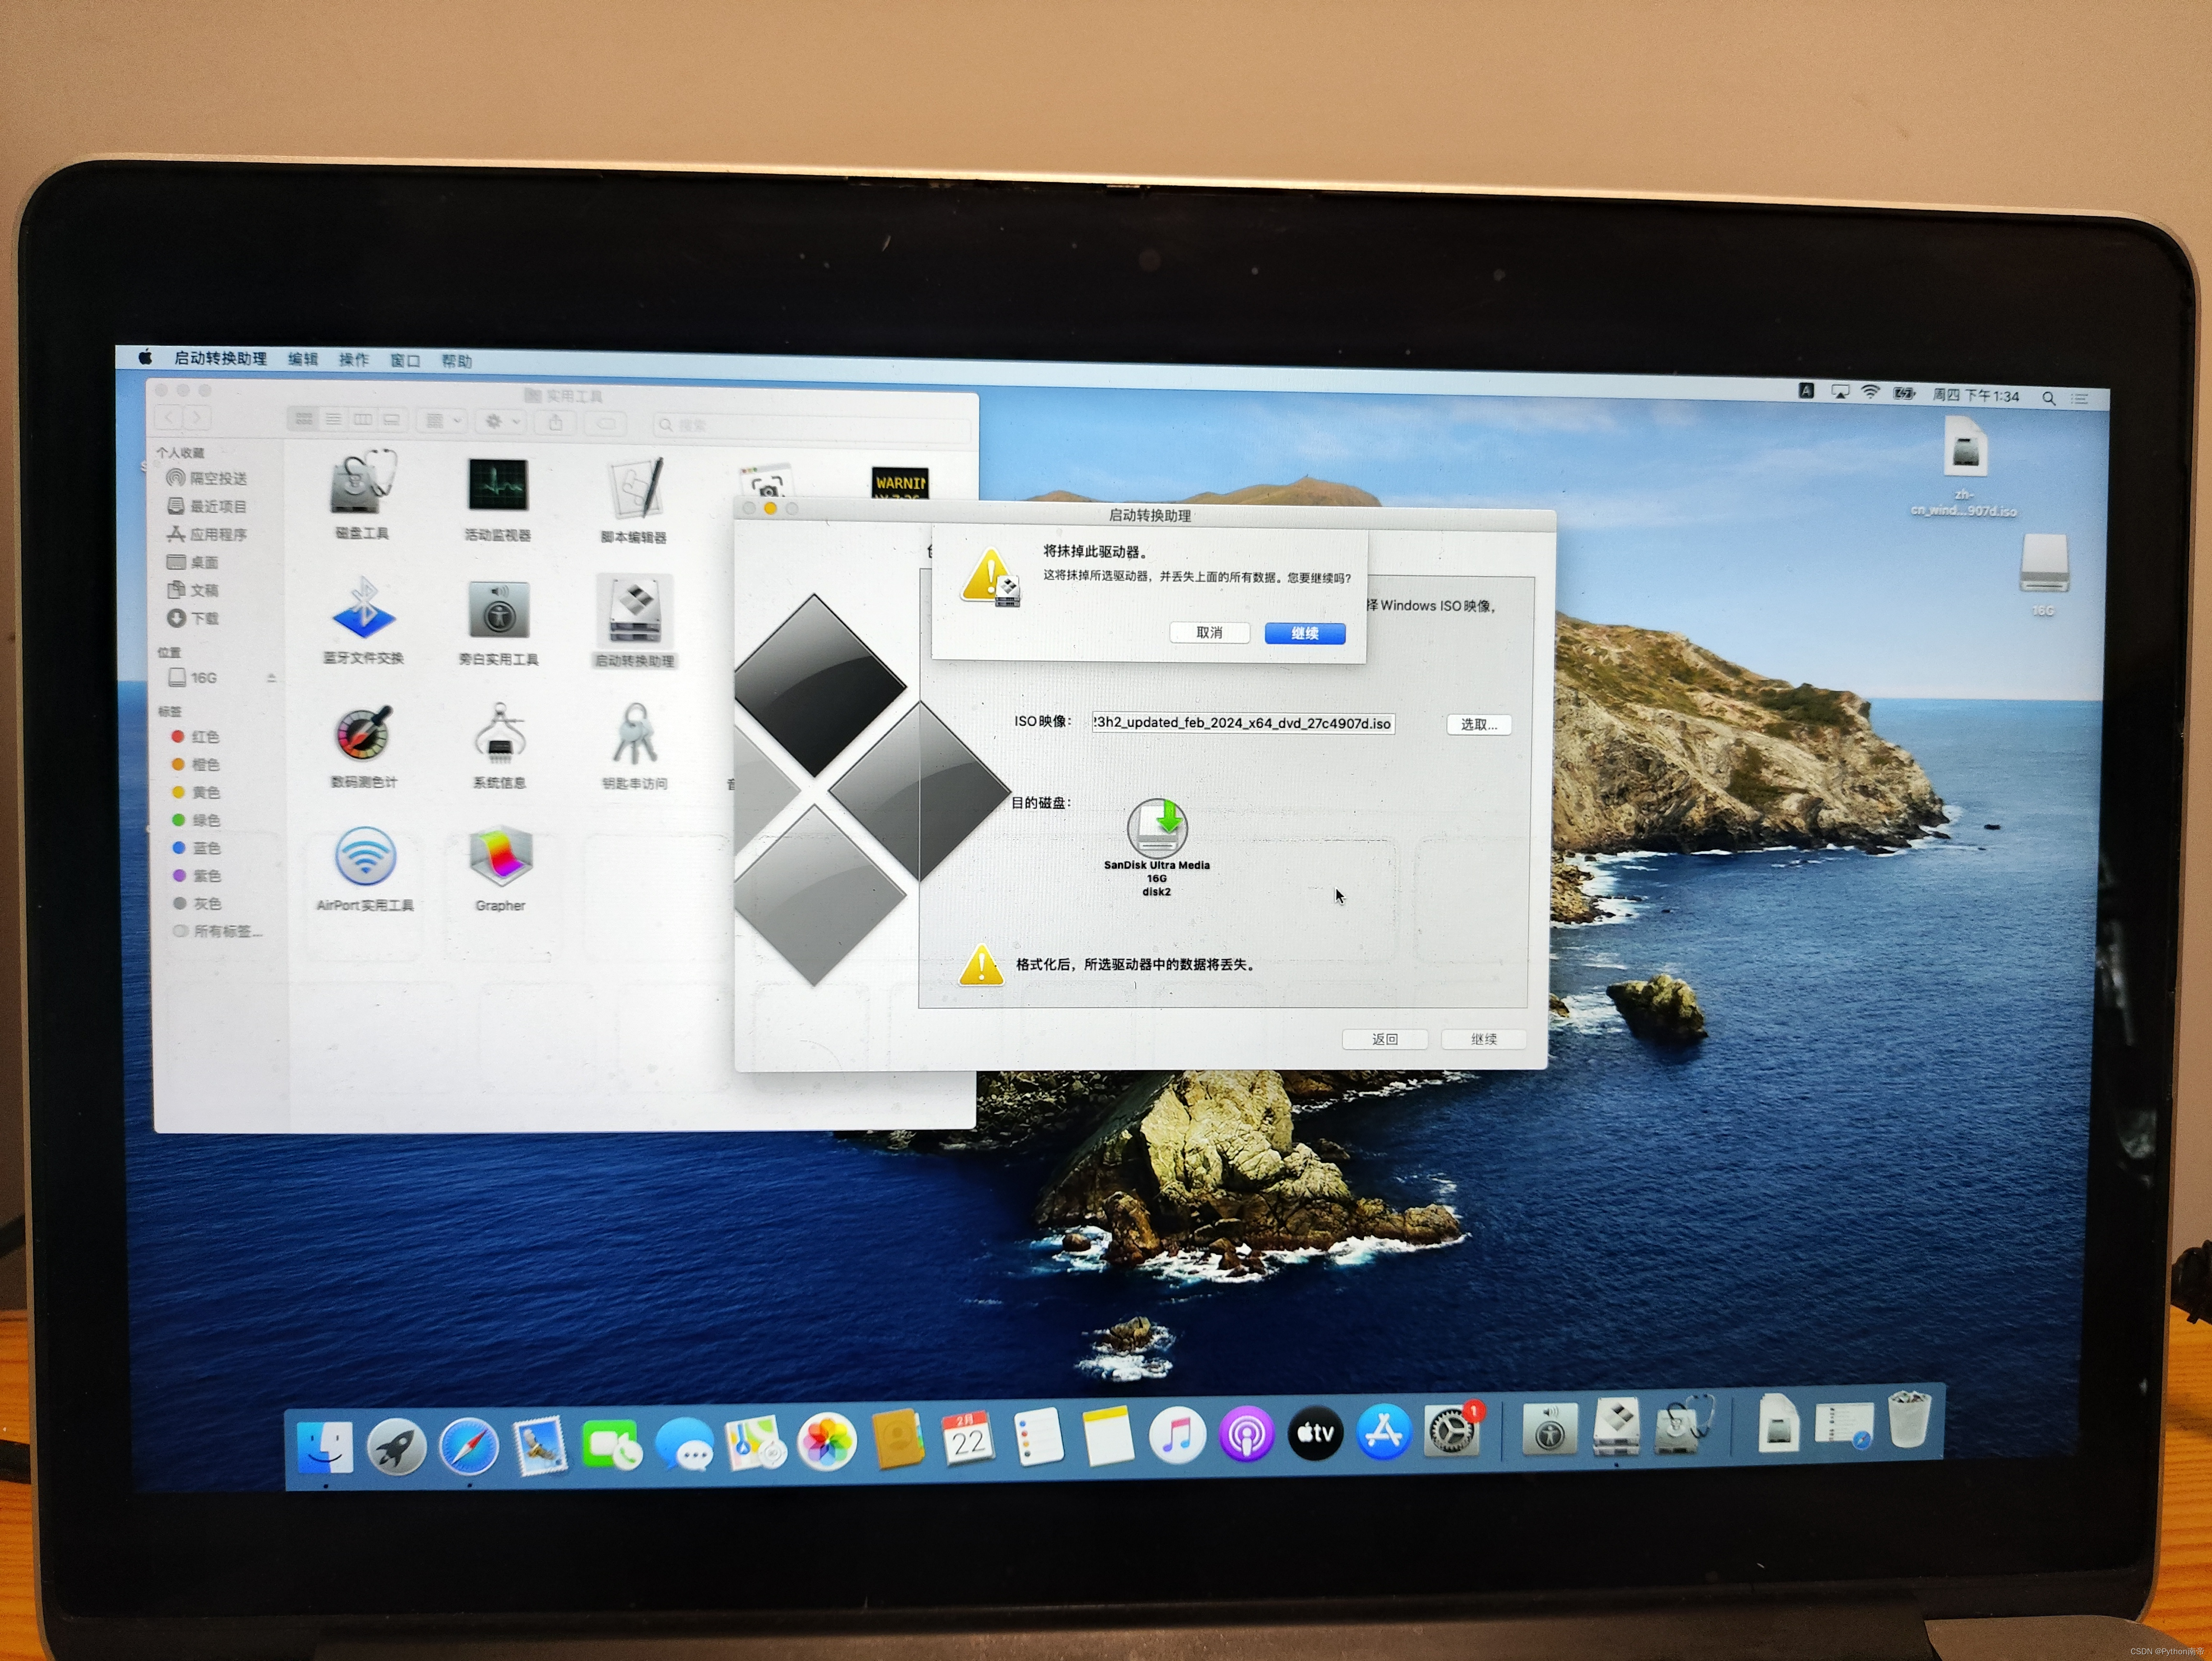Open Podcasts from the Dock
This screenshot has width=2212, height=1661.
click(x=1246, y=1435)
